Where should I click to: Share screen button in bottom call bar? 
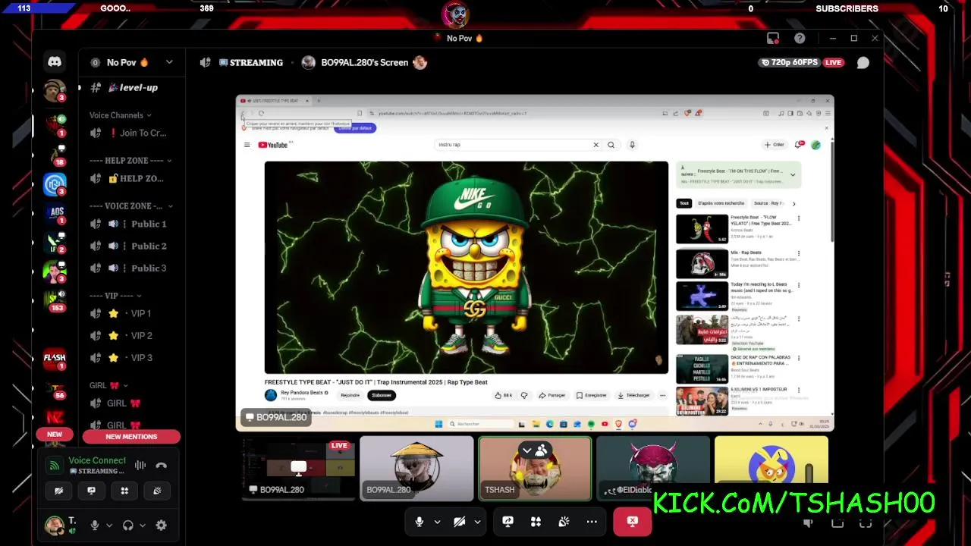click(507, 522)
